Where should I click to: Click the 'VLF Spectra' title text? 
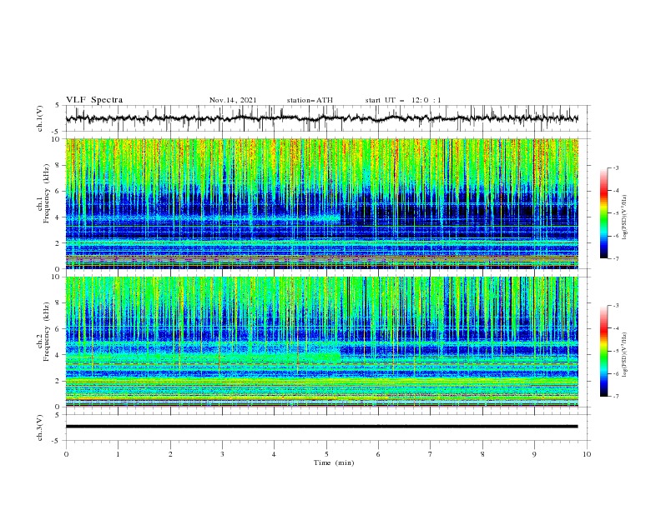94,100
